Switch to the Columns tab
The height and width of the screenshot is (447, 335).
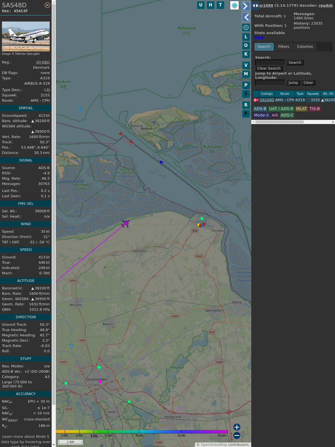tap(305, 47)
